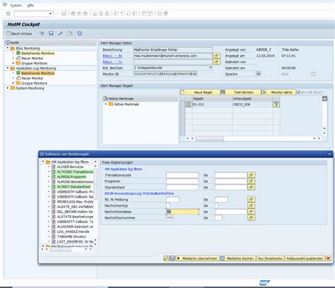The height and width of the screenshot is (288, 335).
Task: Collapse AM Application log filters folder
Action: pos(43,162)
